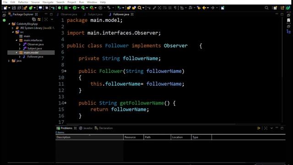The height and width of the screenshot is (165, 293).
Task: Click the Task List bookmark icon on right trim
Action: [x=289, y=20]
